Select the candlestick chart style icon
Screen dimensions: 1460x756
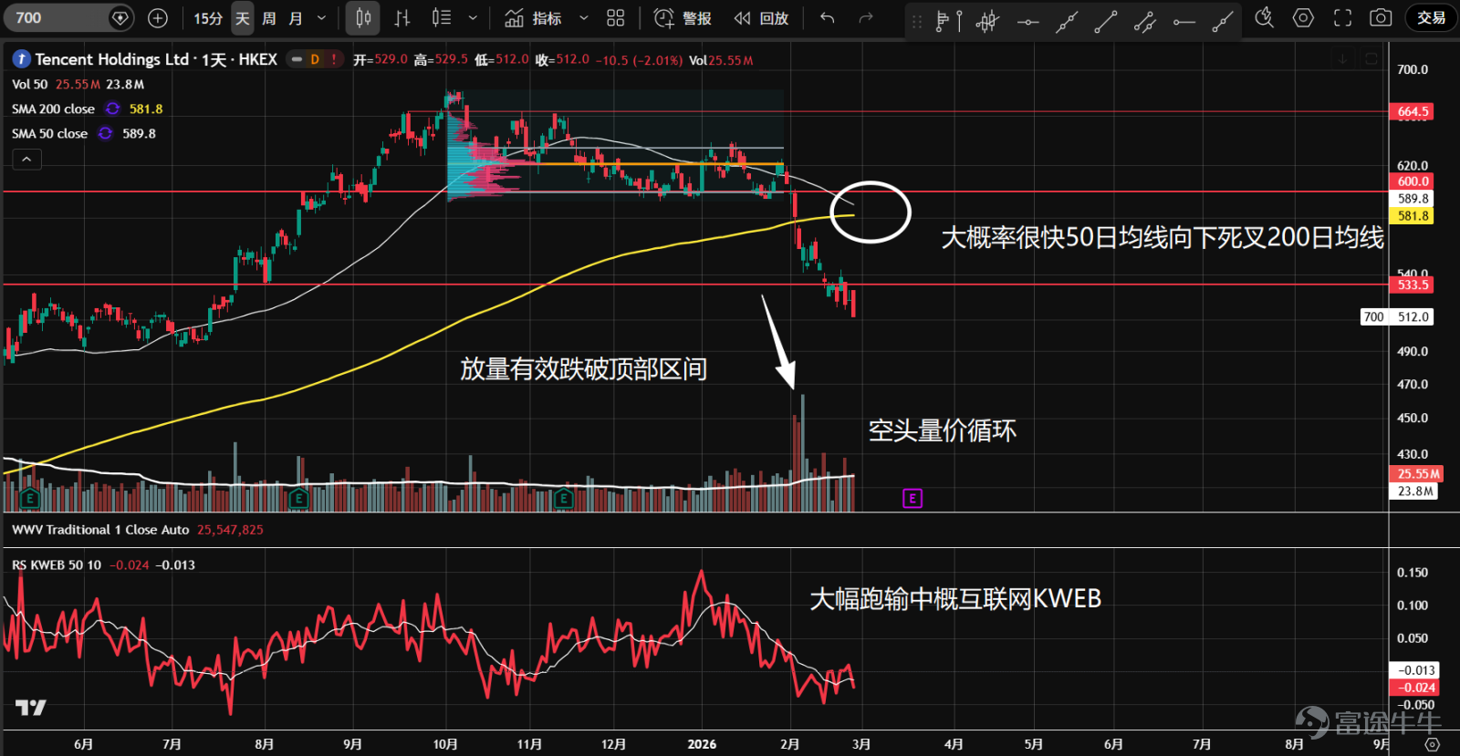point(363,17)
